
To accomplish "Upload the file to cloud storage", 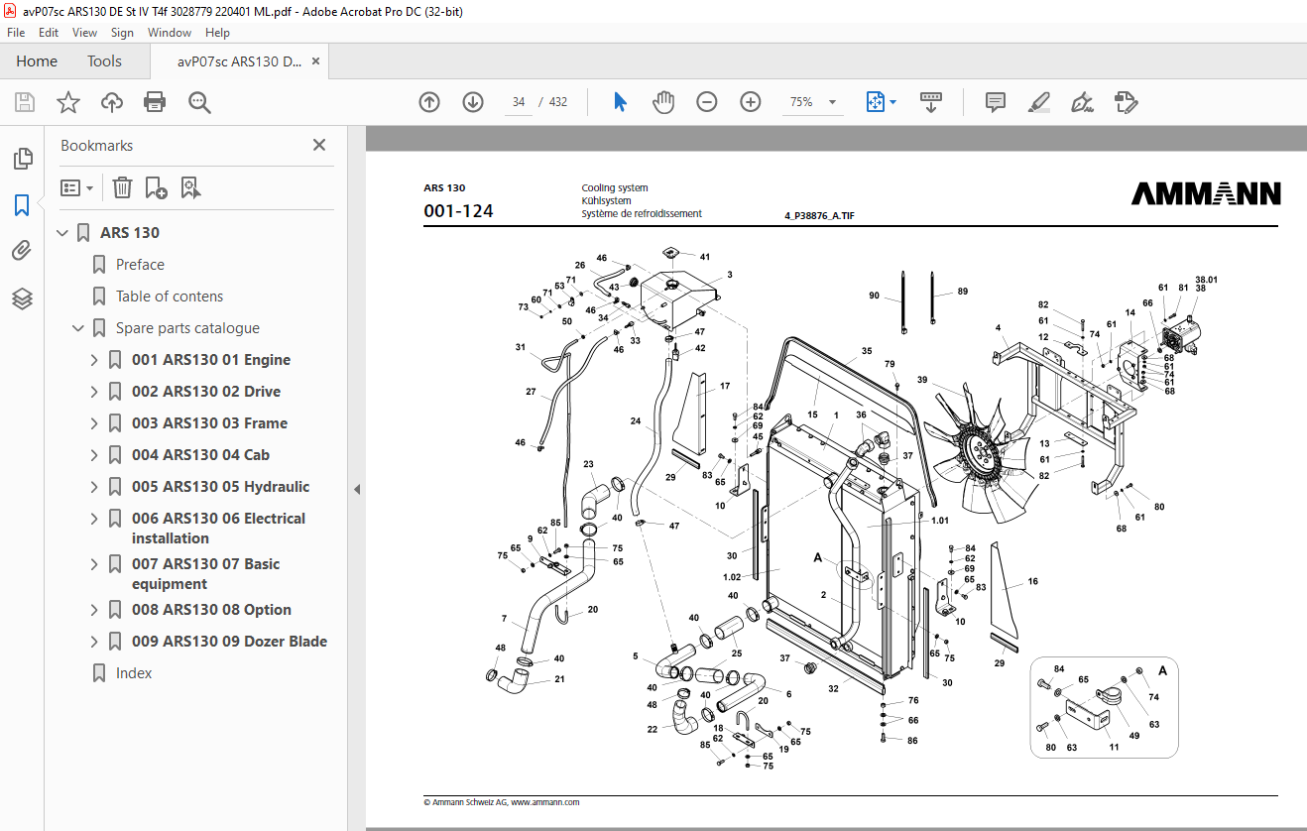I will (x=112, y=102).
